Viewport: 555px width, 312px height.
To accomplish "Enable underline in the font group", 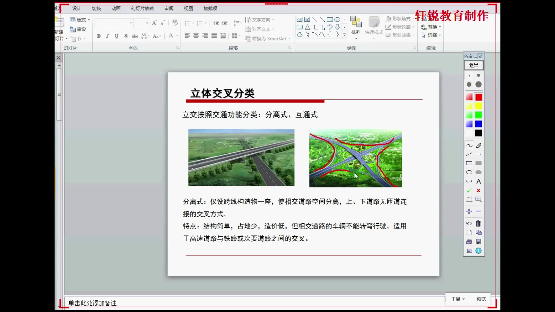I will [x=116, y=36].
